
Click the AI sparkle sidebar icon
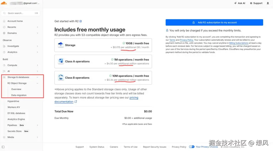4,71
